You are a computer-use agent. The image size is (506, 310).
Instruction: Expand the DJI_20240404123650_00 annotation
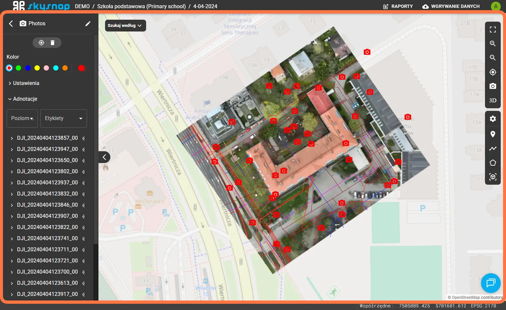point(12,160)
